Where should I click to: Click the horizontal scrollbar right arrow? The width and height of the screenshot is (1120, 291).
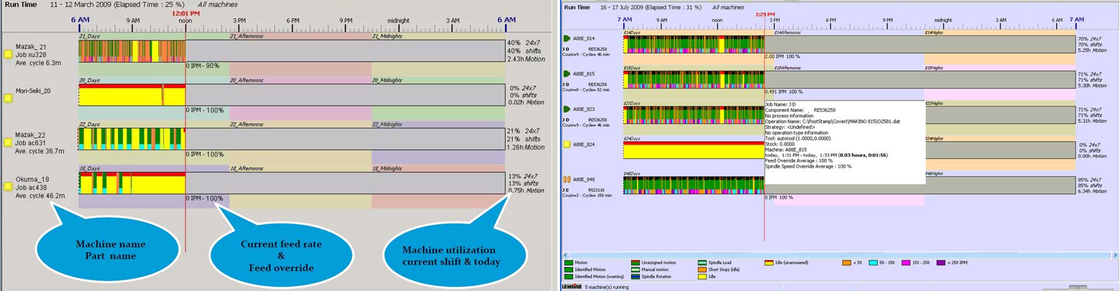point(1115,255)
